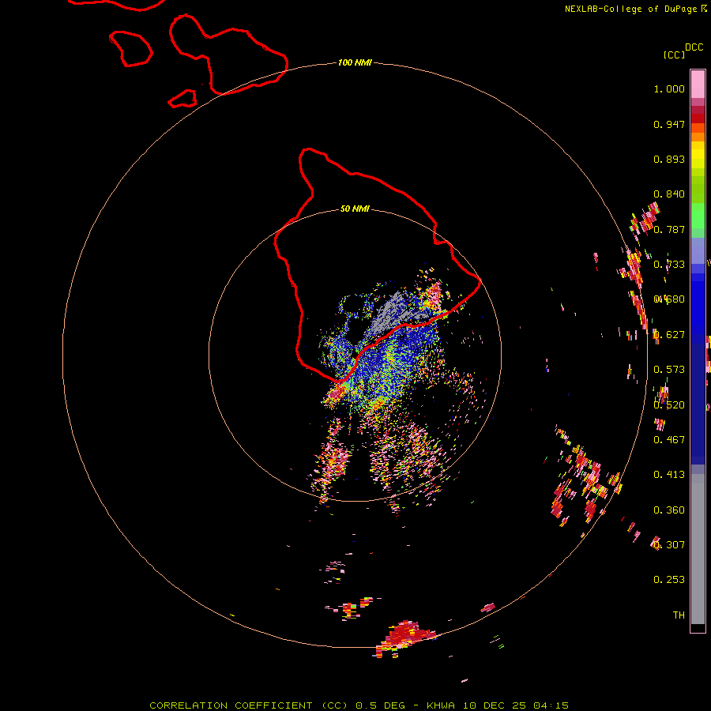Select the 0.893 color scale value
The height and width of the screenshot is (711, 711).
[669, 159]
